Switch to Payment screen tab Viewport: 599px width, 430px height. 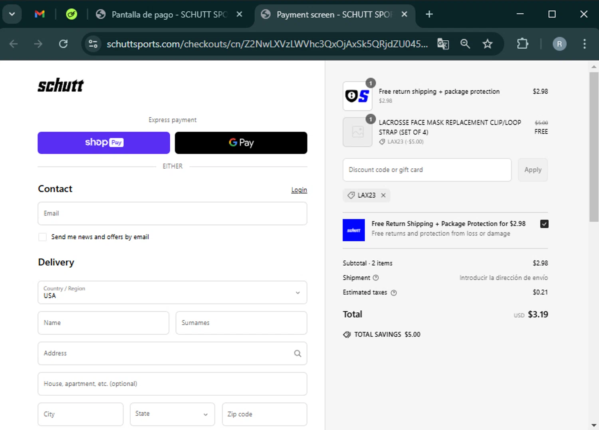pos(334,14)
